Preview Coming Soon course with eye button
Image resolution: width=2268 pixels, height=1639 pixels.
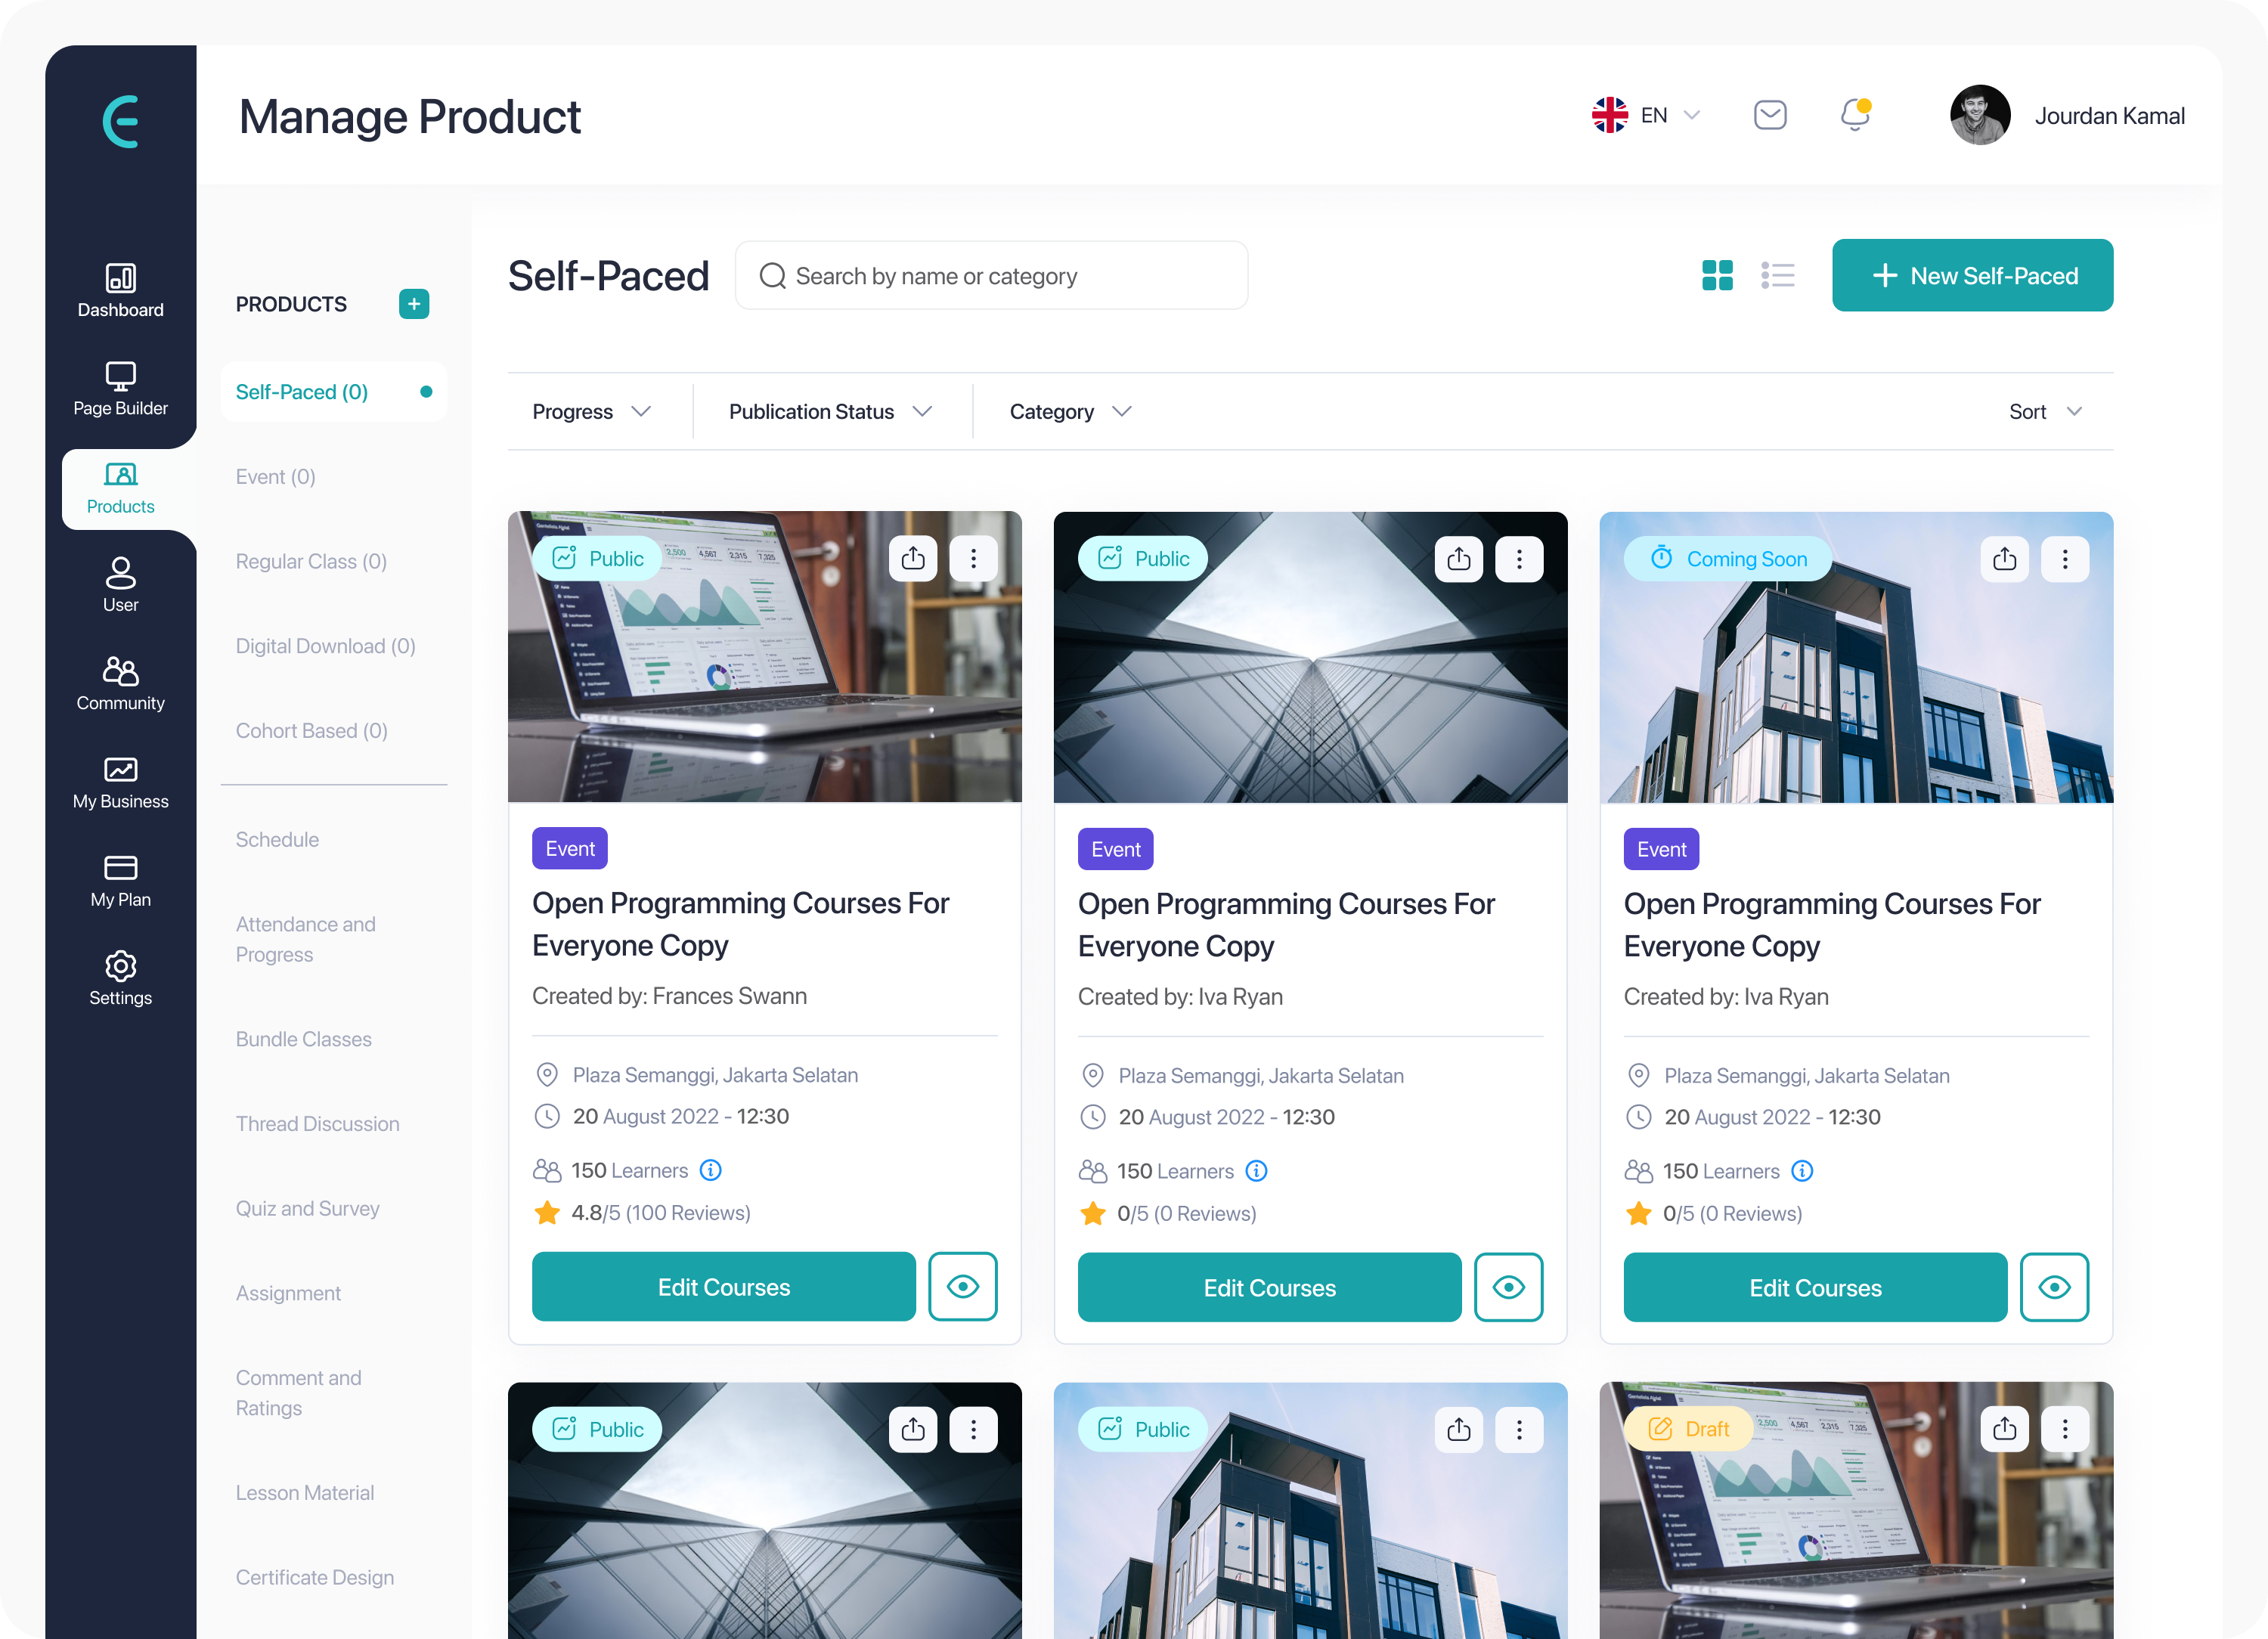2055,1287
